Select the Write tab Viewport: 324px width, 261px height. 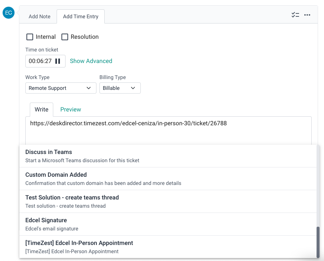pos(41,109)
